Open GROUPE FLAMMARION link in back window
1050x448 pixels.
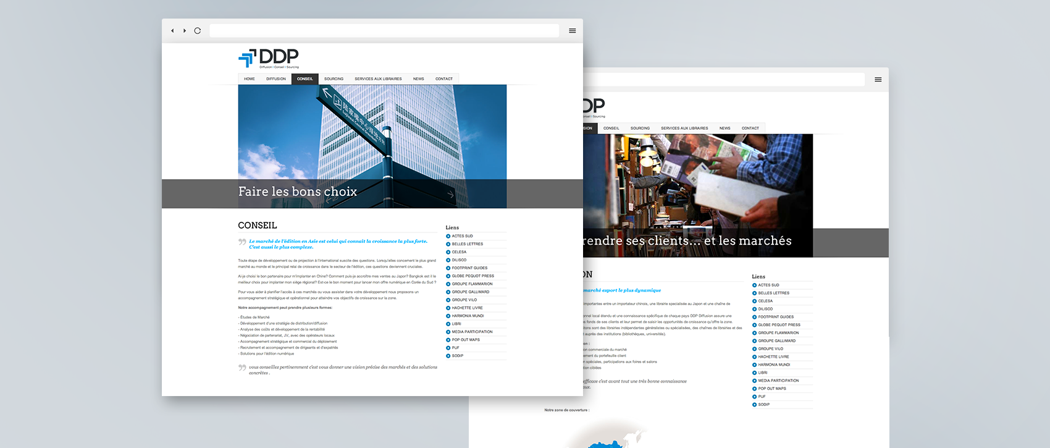click(x=779, y=333)
